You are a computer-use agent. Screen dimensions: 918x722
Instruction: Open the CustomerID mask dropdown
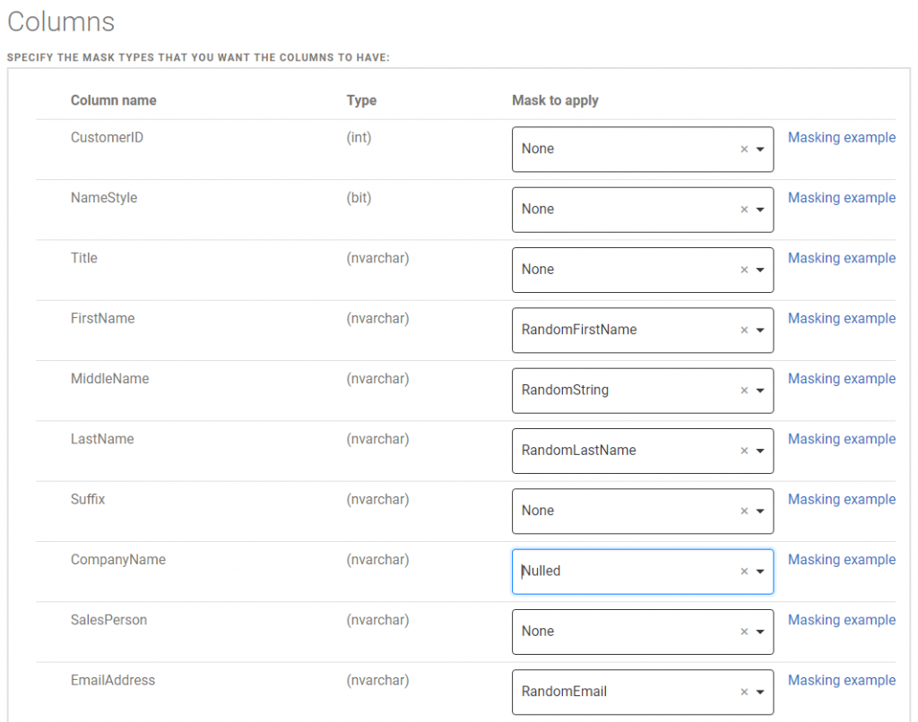tap(759, 149)
